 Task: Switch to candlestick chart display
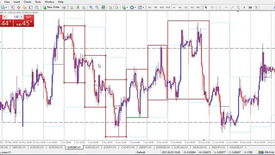click(78, 7)
